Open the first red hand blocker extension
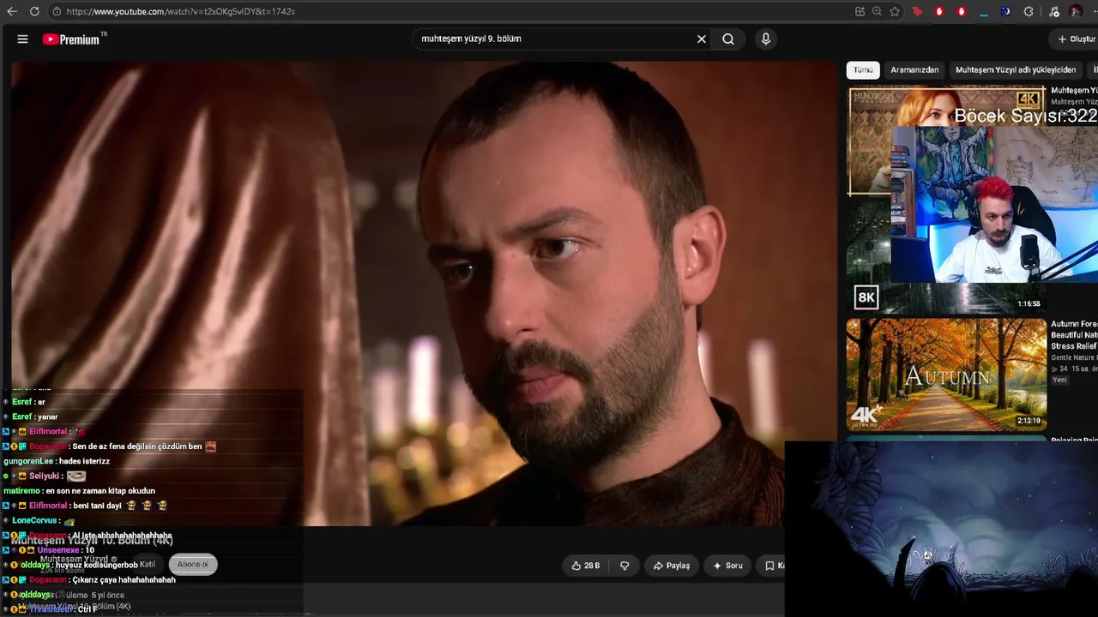 pyautogui.click(x=939, y=11)
